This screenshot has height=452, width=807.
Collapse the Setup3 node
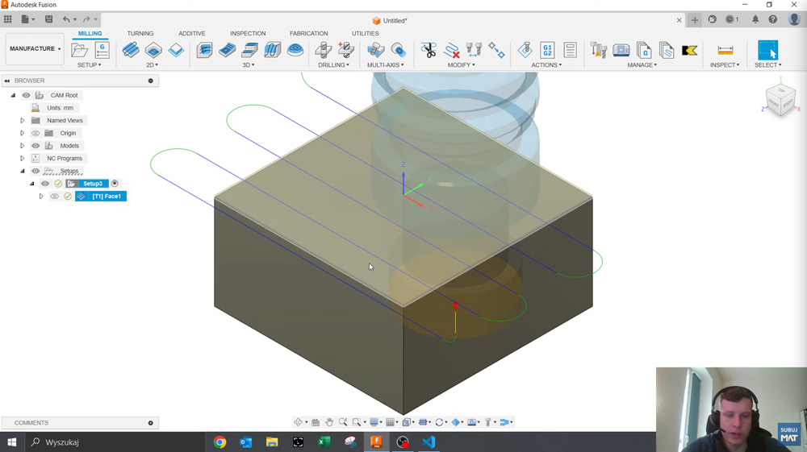(x=32, y=184)
